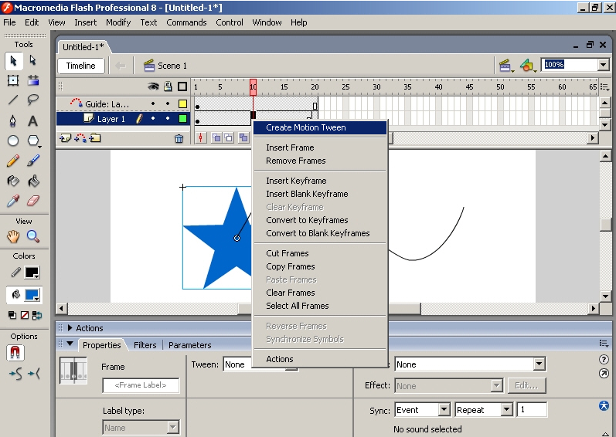616x437 pixels.
Task: Open the Modify menu
Action: point(118,22)
